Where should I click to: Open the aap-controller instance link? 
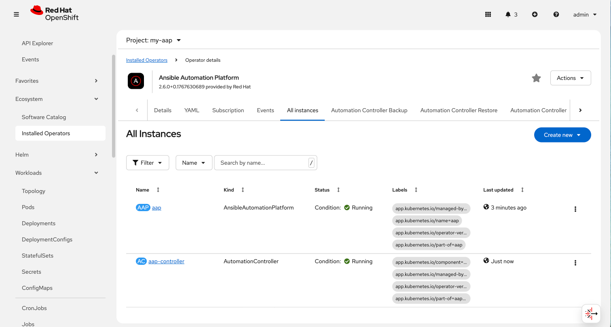(166, 261)
